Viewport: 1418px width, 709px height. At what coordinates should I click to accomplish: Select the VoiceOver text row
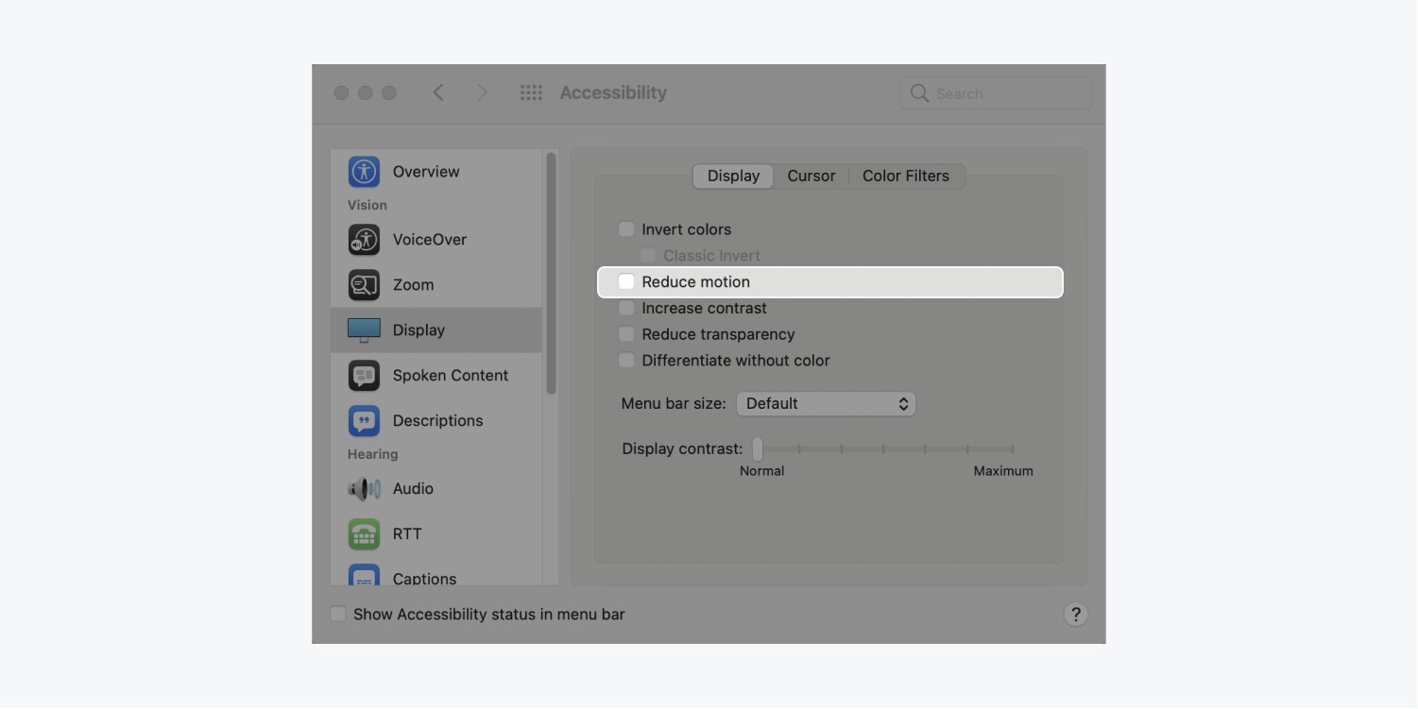(436, 240)
